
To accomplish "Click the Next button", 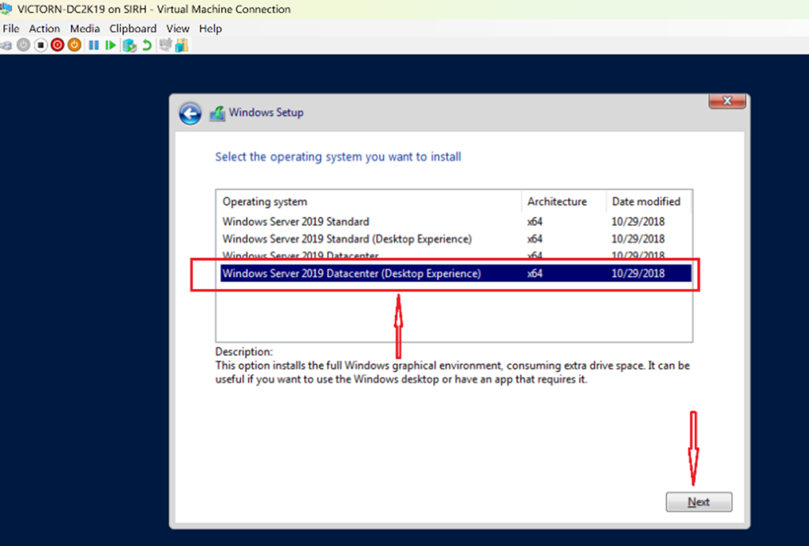I will 698,502.
